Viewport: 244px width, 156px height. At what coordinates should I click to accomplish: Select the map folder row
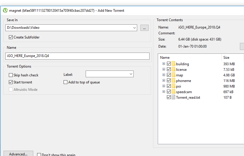tap(201, 75)
